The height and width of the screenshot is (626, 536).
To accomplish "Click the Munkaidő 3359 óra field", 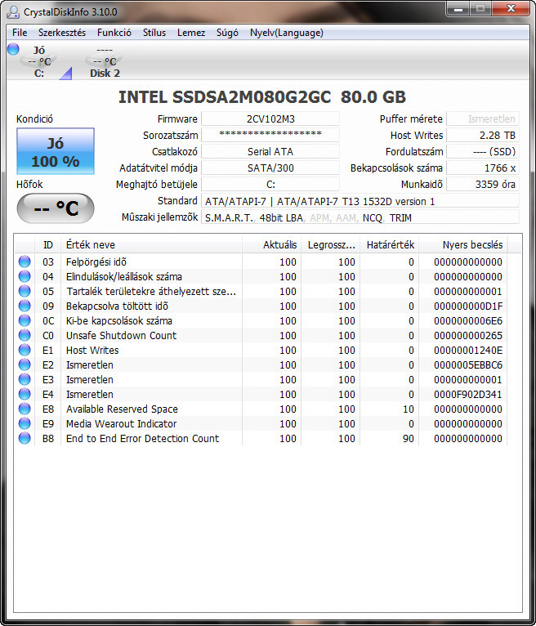I will coord(483,185).
